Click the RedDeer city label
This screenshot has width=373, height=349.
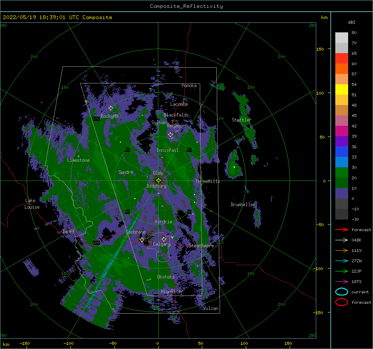[176, 126]
